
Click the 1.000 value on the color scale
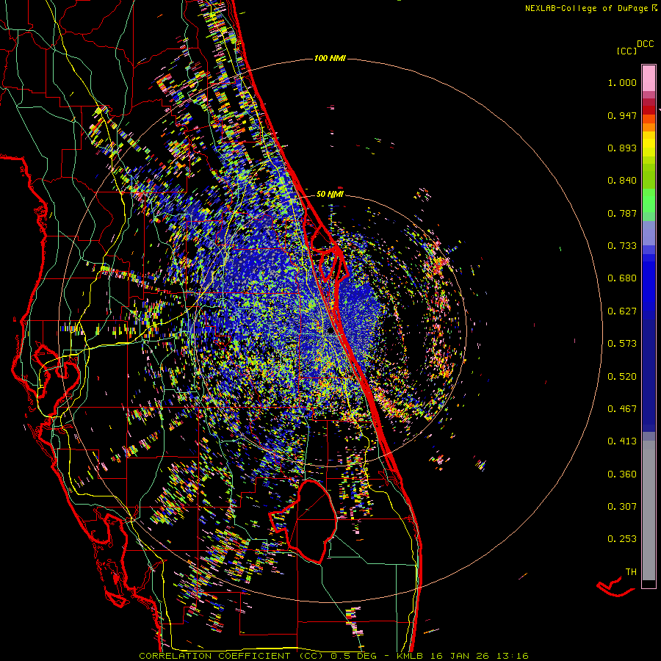(622, 82)
